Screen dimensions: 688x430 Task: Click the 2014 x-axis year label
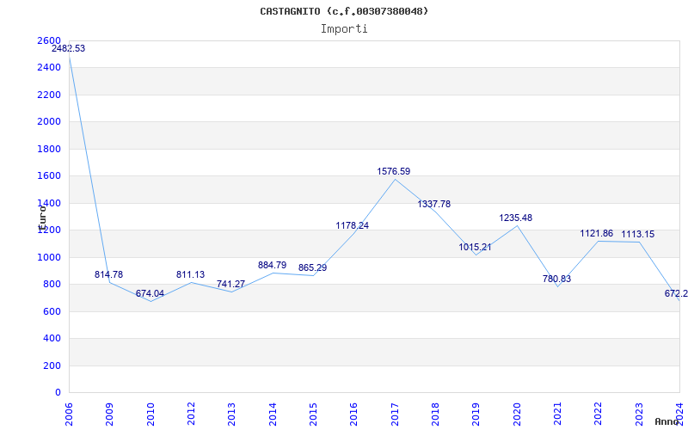[x=273, y=414]
